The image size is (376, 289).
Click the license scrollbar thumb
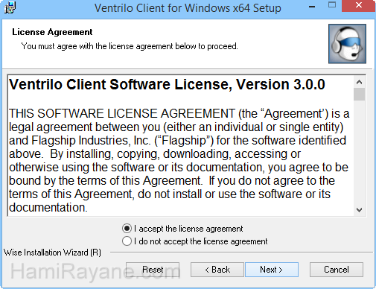coord(359,95)
